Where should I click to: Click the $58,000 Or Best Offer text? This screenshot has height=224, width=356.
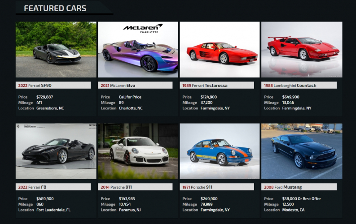coord(302,198)
